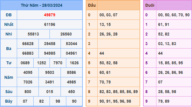Select Đuôi values '61, 91'
192x107 pixels.
coord(164,24)
